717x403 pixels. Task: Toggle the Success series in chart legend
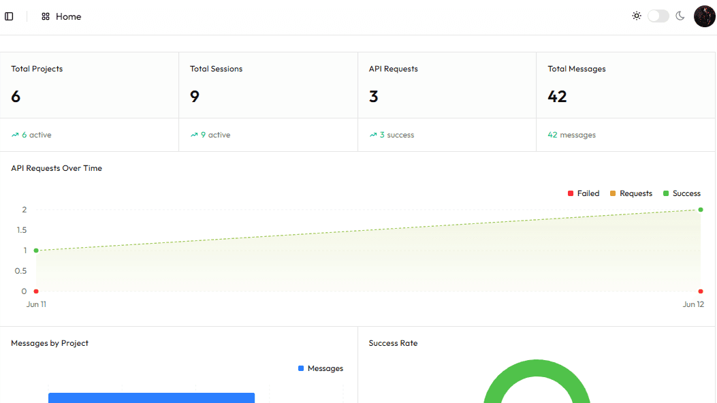pos(682,193)
